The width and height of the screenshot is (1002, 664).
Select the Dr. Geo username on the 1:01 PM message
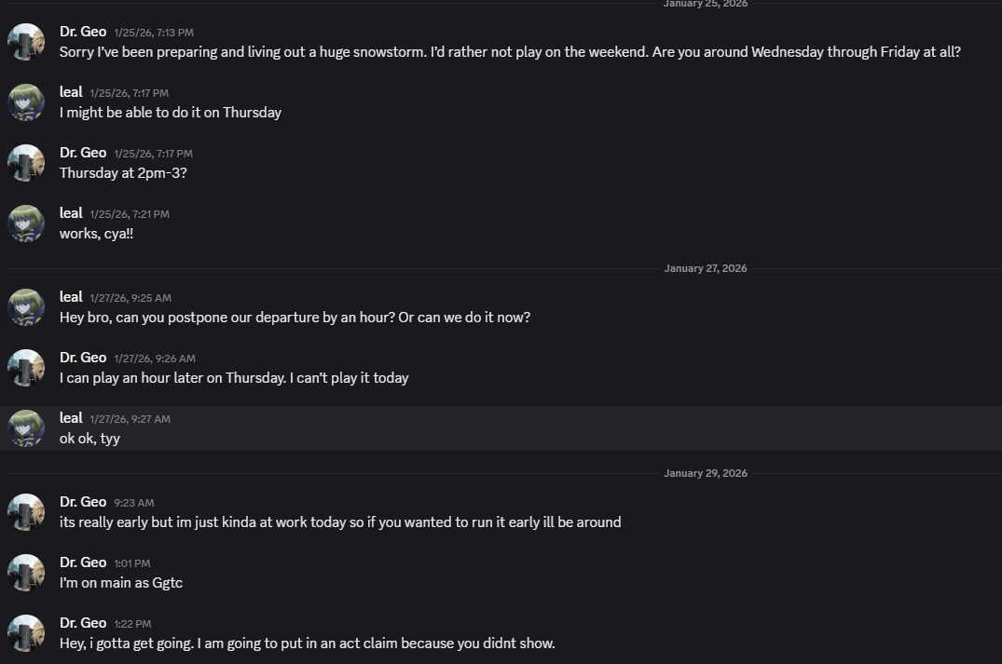tap(83, 562)
